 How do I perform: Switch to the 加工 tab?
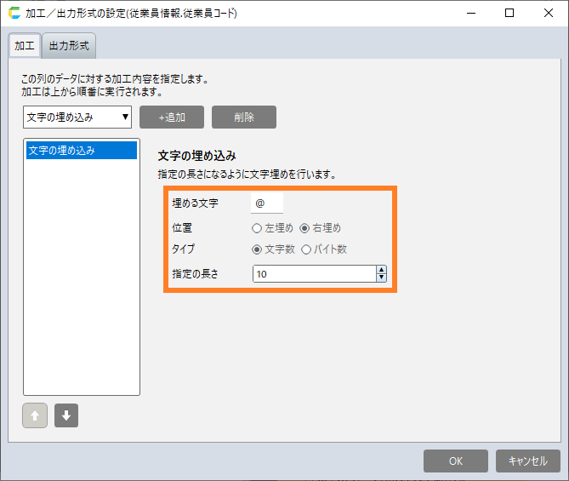25,46
